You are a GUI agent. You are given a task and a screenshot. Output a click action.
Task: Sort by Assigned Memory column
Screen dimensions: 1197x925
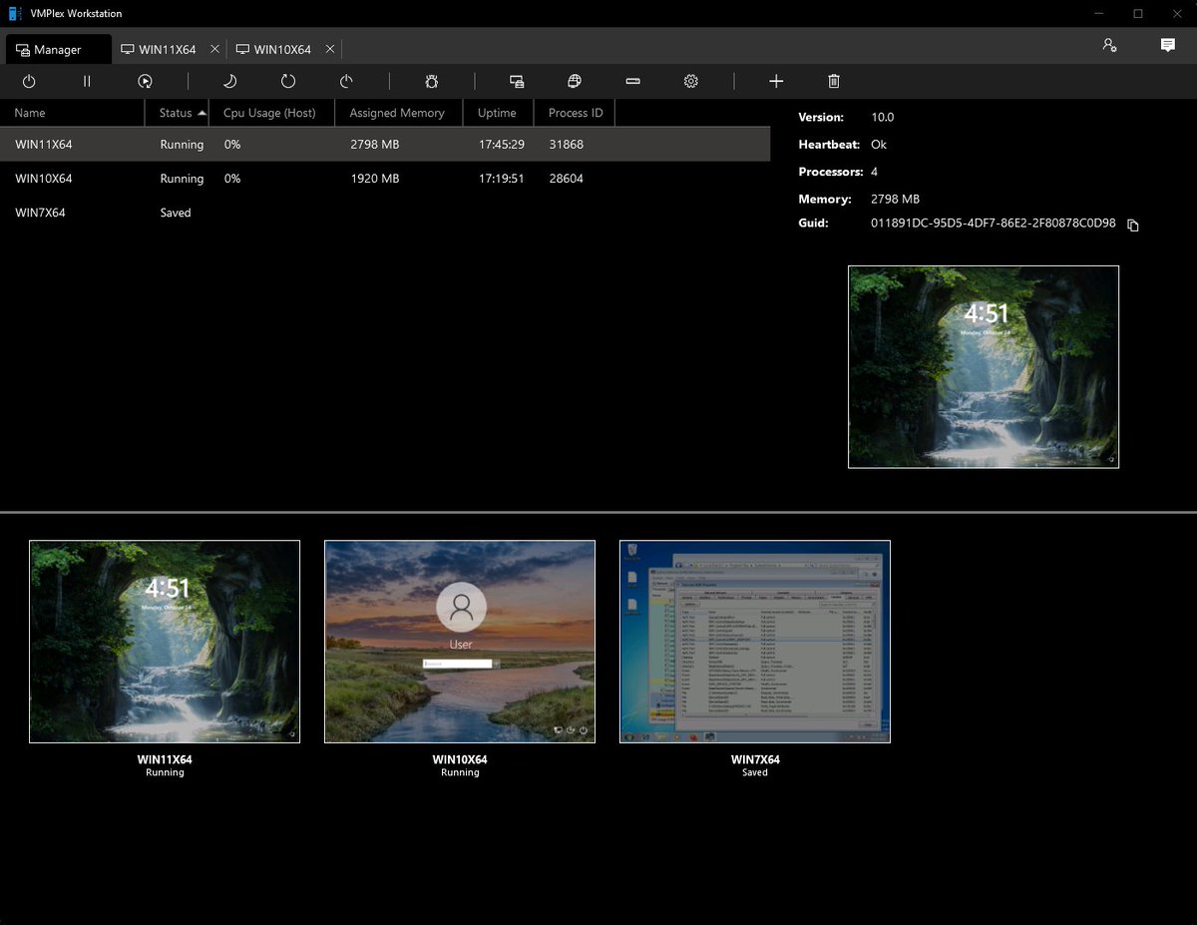(x=398, y=113)
